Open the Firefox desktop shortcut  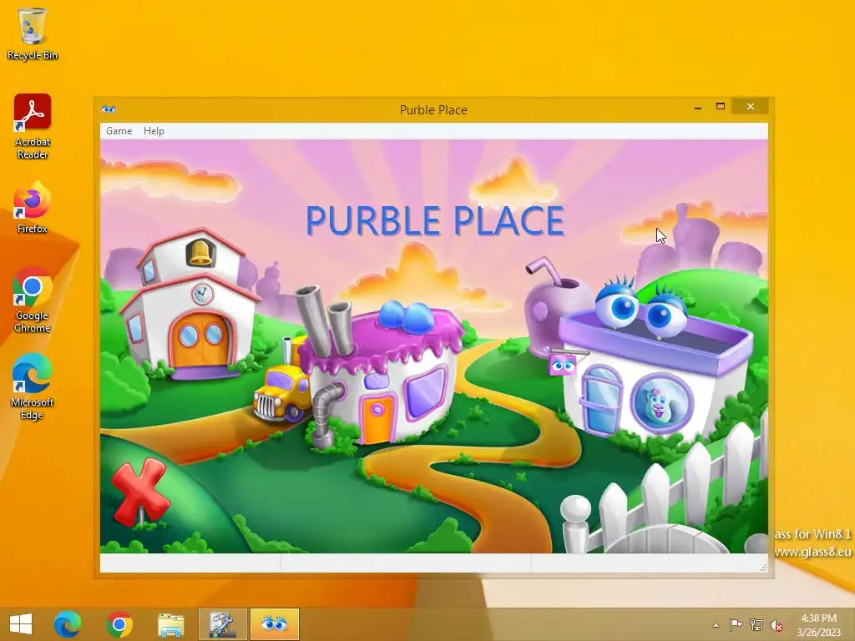[x=33, y=207]
